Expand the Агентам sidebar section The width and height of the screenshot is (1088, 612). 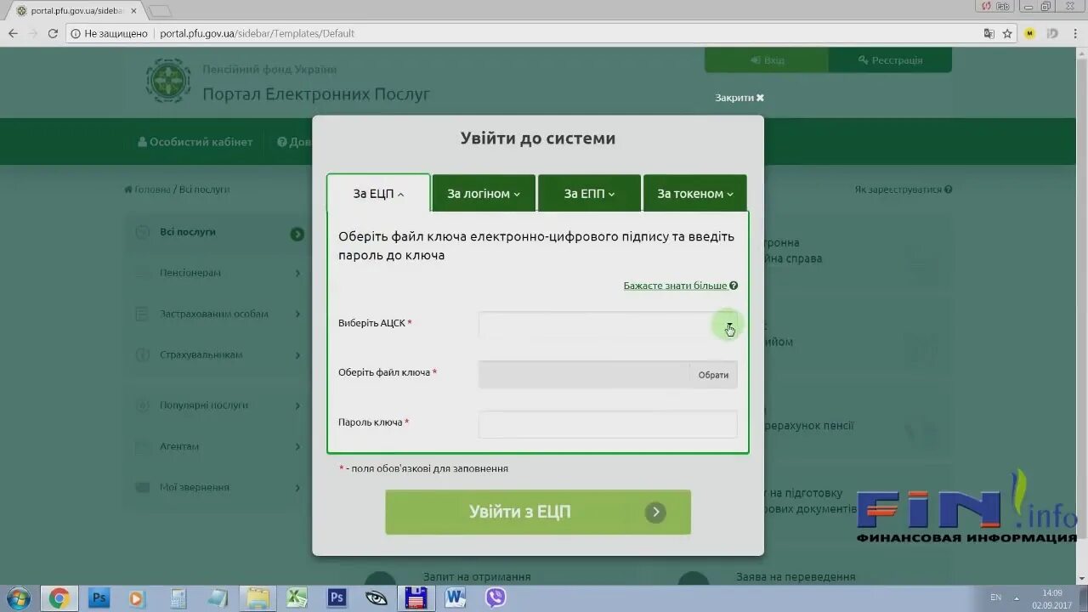click(x=216, y=446)
